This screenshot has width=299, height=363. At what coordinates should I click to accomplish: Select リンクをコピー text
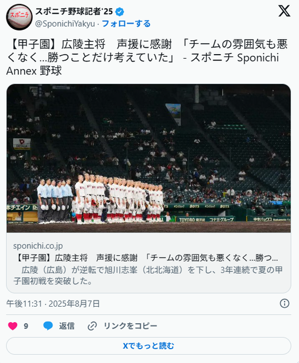tap(131, 326)
